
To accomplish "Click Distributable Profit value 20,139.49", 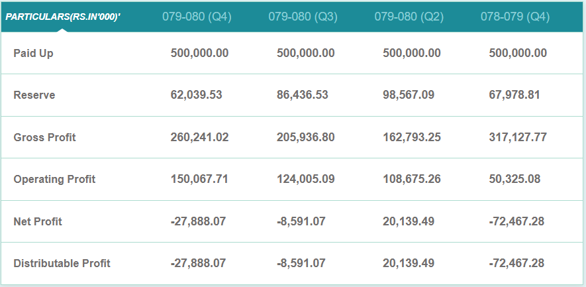I will click(x=409, y=263).
